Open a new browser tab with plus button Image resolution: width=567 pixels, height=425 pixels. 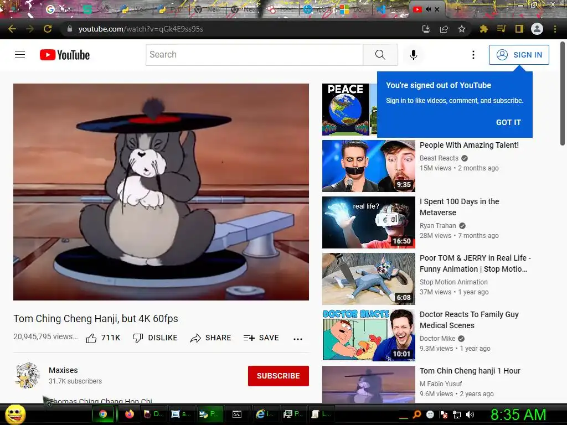457,9
